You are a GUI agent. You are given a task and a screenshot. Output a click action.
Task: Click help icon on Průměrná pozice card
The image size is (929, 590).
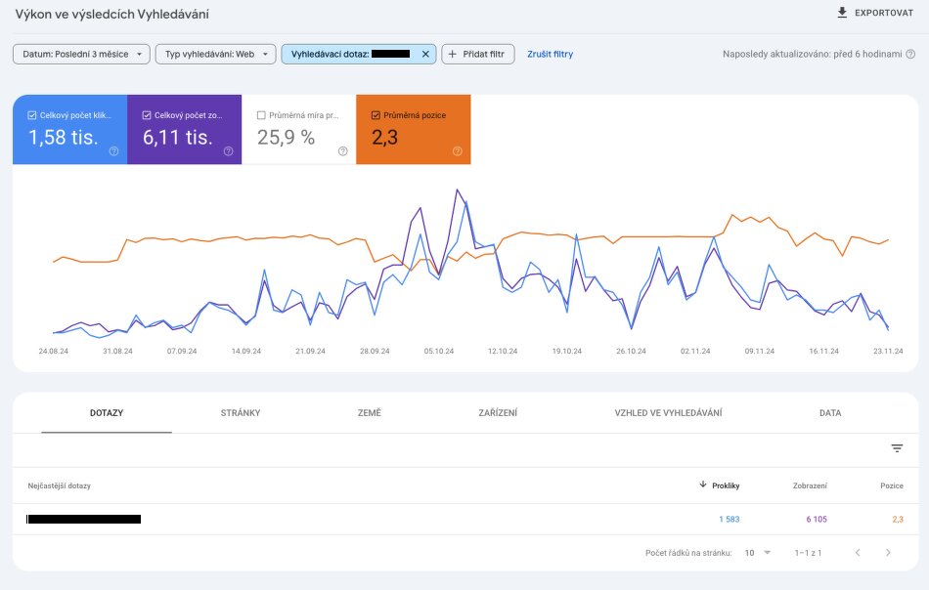tap(457, 151)
